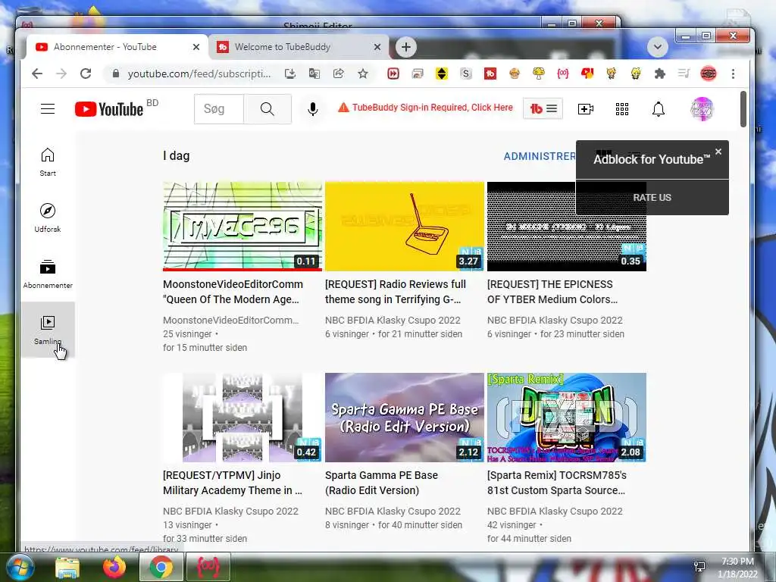Click TubeBuddy Sign-in Required link

pos(426,108)
